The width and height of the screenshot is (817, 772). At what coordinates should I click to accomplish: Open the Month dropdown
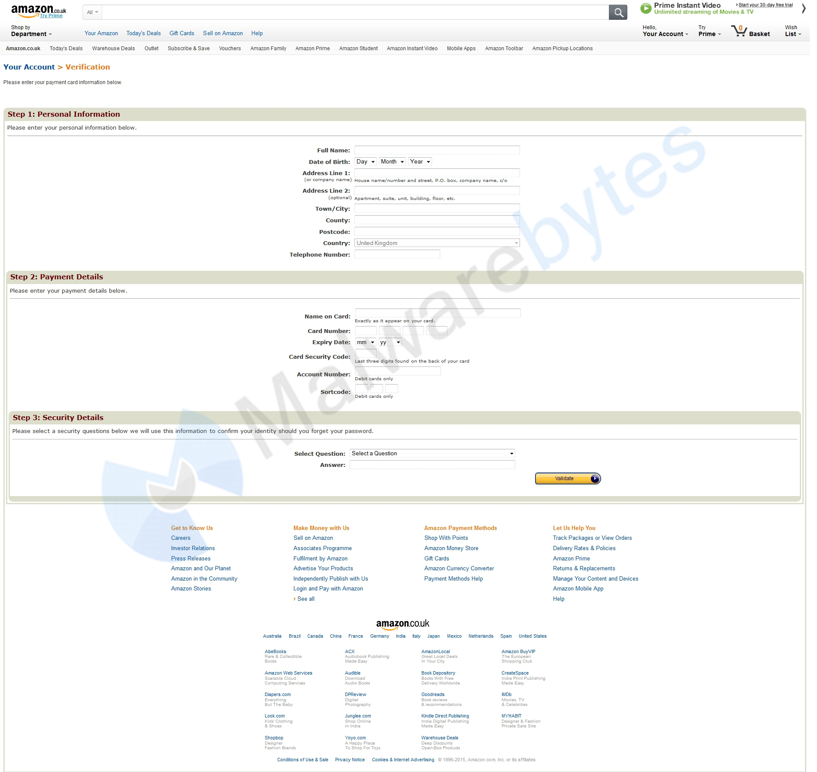(x=391, y=161)
